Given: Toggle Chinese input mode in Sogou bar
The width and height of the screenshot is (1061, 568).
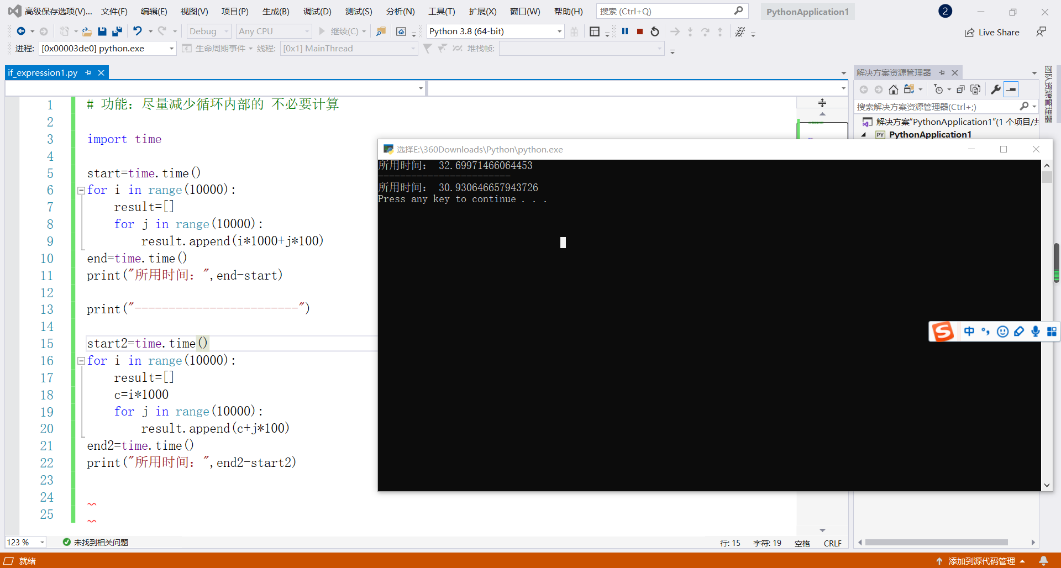Looking at the screenshot, I should [969, 332].
